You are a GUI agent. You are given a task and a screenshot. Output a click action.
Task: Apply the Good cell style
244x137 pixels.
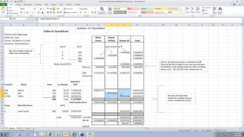(147, 9)
